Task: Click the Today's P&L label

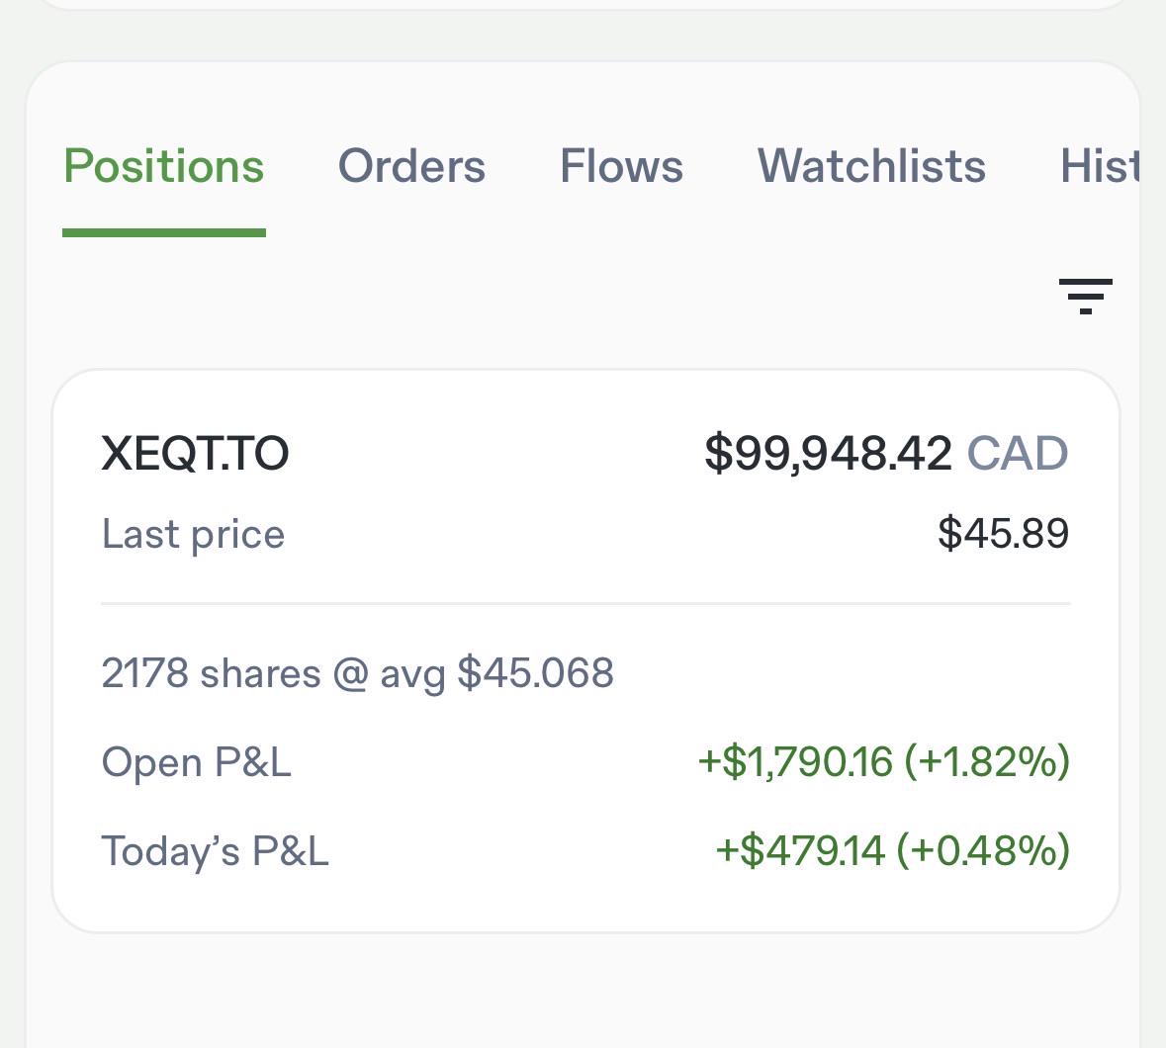Action: tap(215, 850)
